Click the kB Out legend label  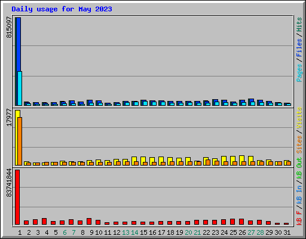[299, 168]
